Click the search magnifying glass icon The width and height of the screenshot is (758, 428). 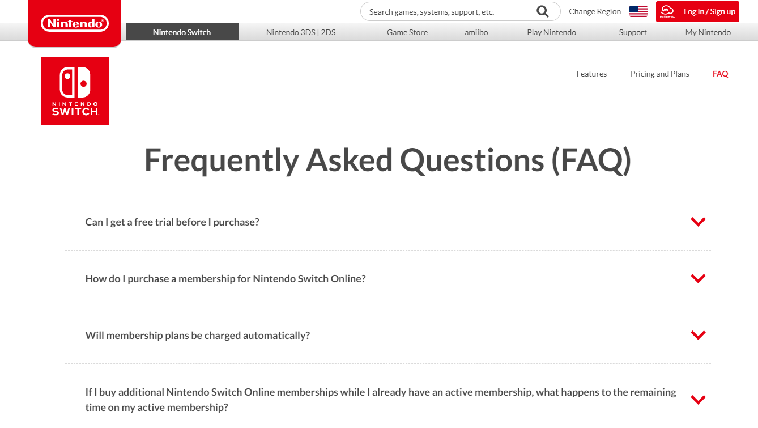click(x=542, y=11)
